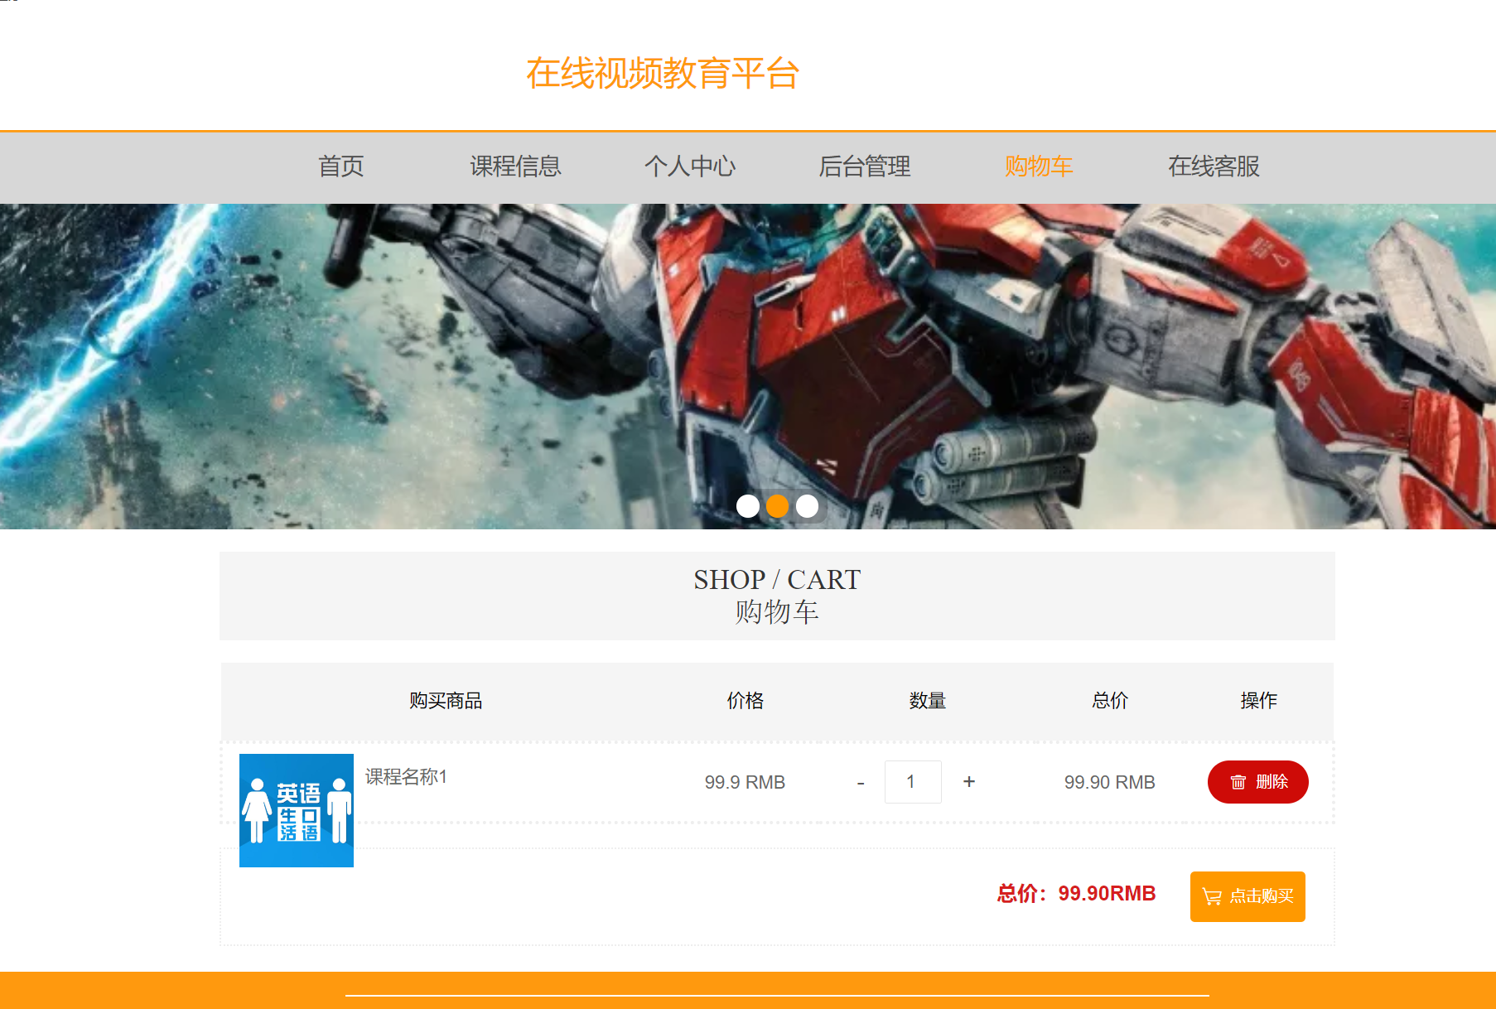Click the 总价 column header
The width and height of the screenshot is (1496, 1009).
pyautogui.click(x=1109, y=701)
